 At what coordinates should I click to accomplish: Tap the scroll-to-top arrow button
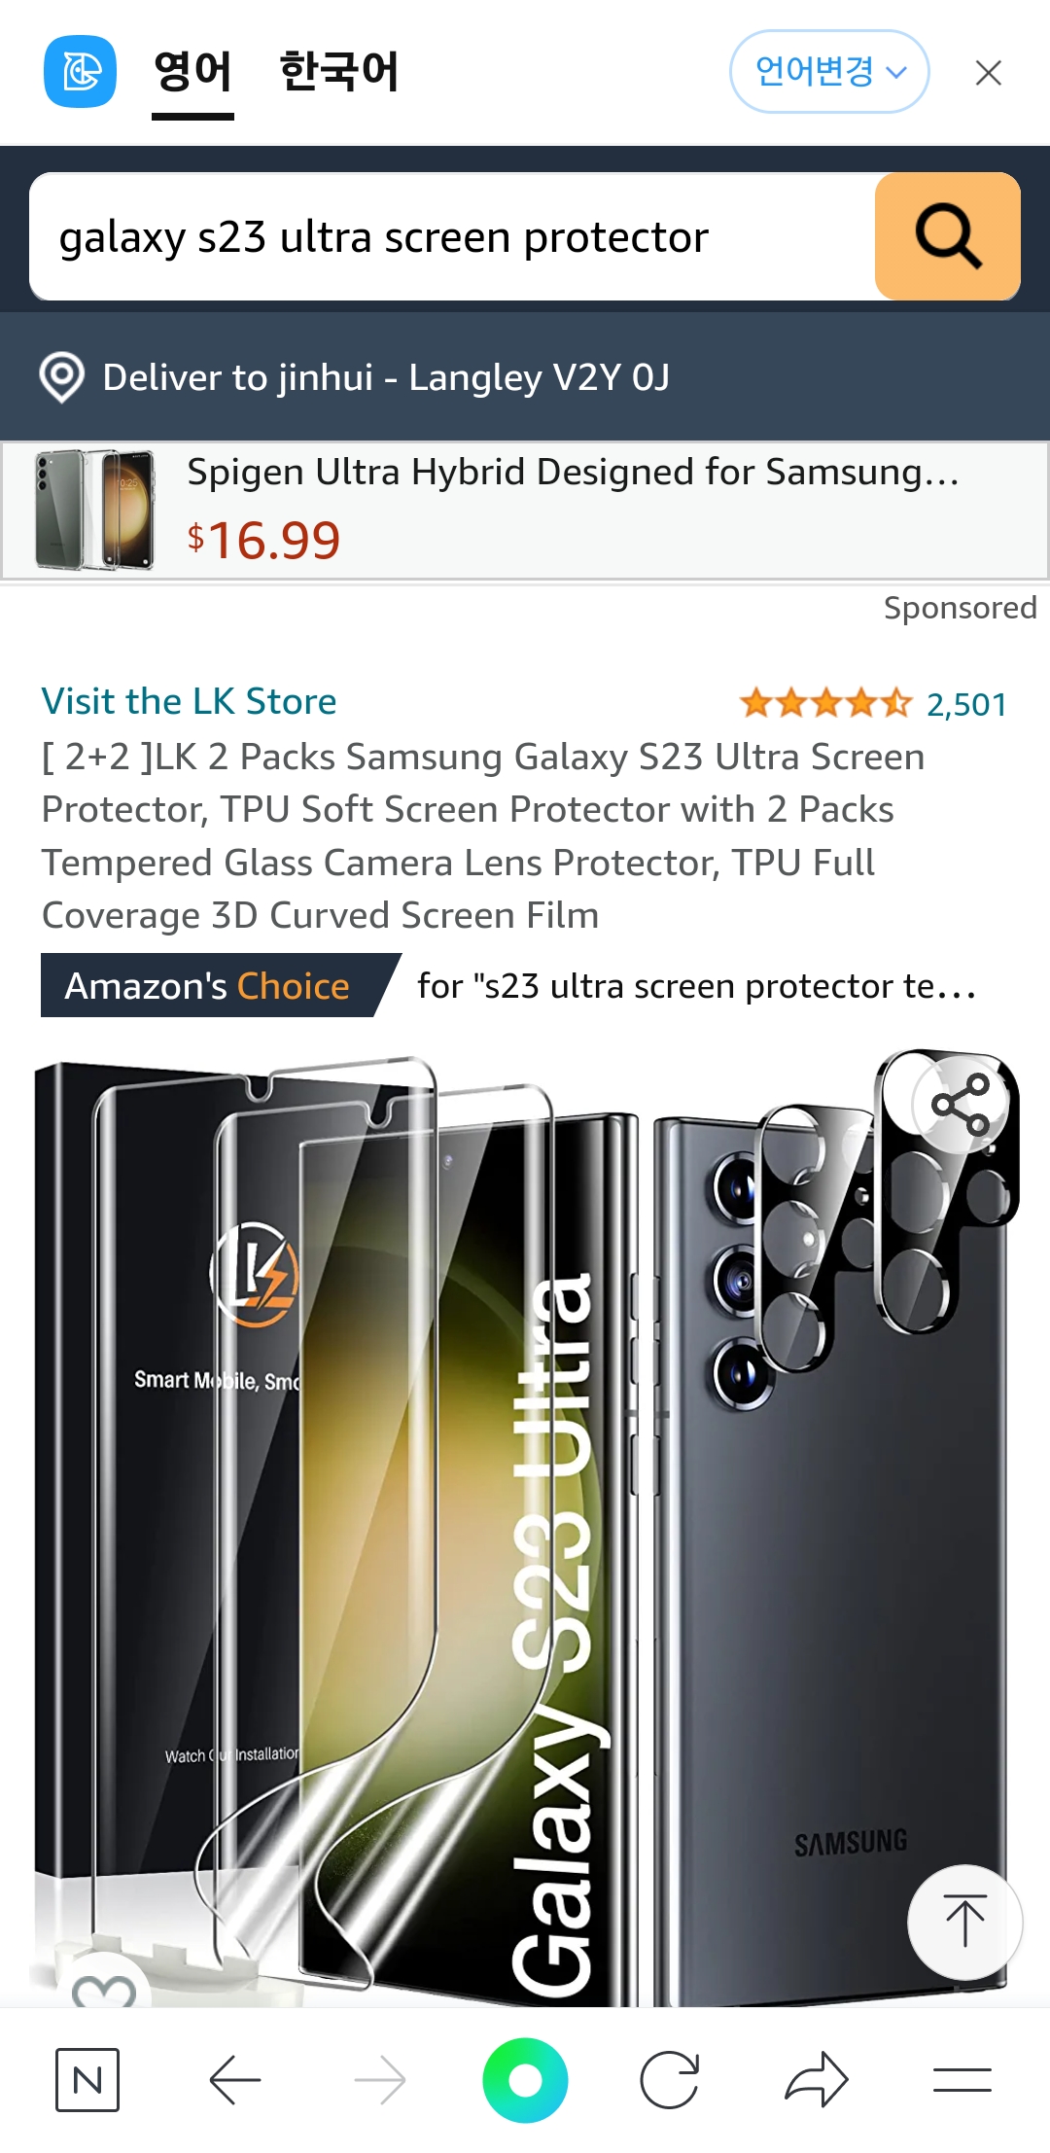click(x=964, y=1922)
